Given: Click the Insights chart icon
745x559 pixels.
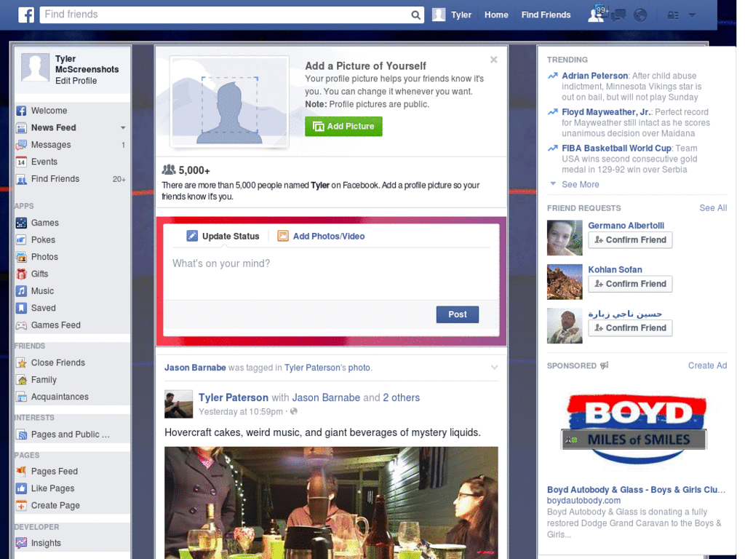Looking at the screenshot, I should (21, 543).
